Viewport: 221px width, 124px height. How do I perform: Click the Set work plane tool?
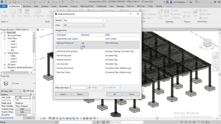195,13
